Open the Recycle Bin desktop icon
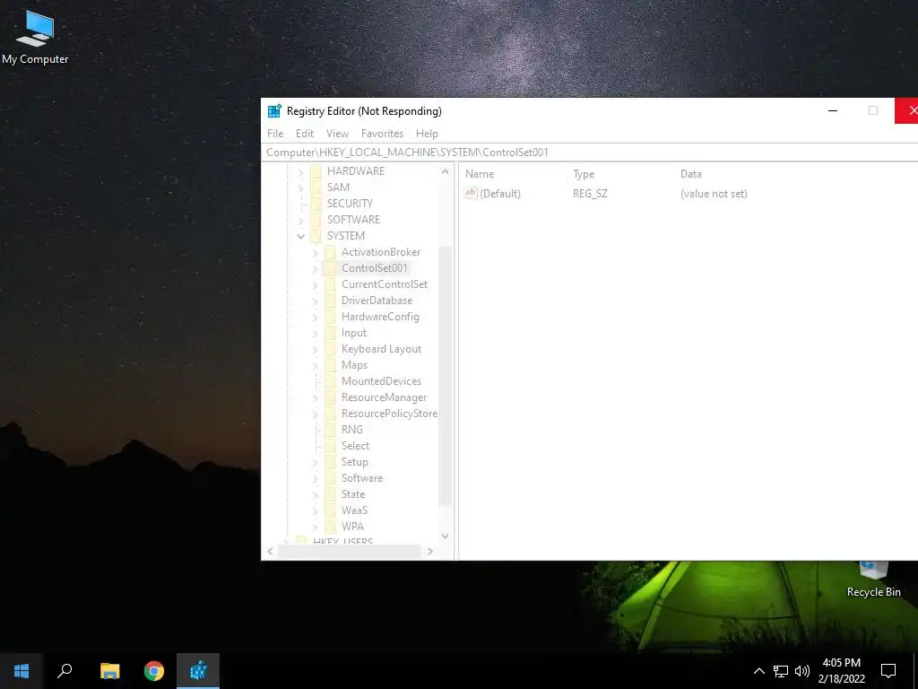Image resolution: width=918 pixels, height=689 pixels. [873, 580]
